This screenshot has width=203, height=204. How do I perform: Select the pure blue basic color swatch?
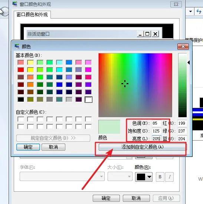click(59, 85)
